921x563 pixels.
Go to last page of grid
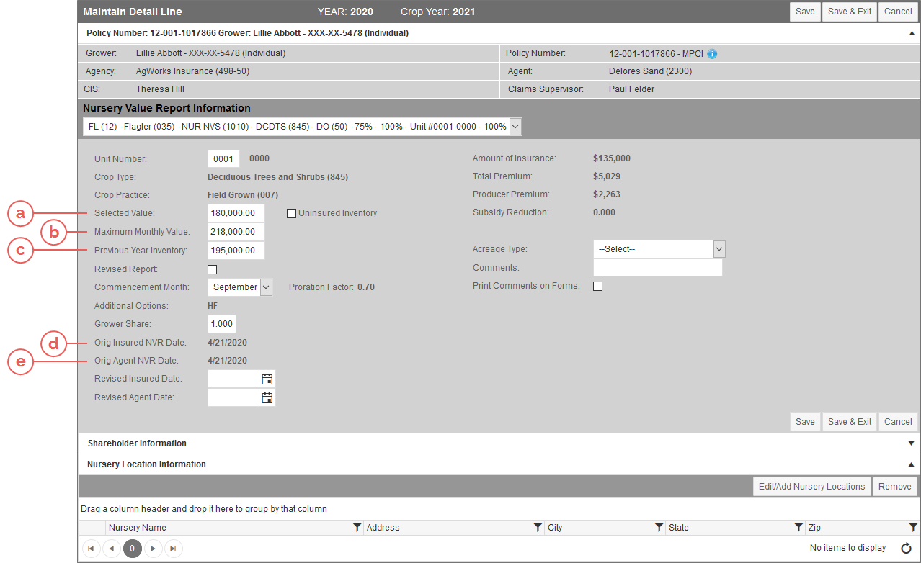pyautogui.click(x=174, y=549)
